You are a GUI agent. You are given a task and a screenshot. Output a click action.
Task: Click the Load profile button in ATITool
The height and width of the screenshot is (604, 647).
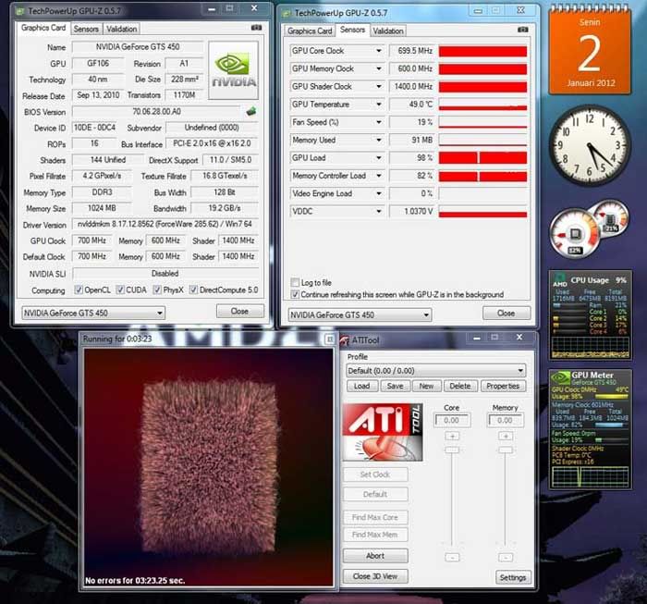[361, 386]
